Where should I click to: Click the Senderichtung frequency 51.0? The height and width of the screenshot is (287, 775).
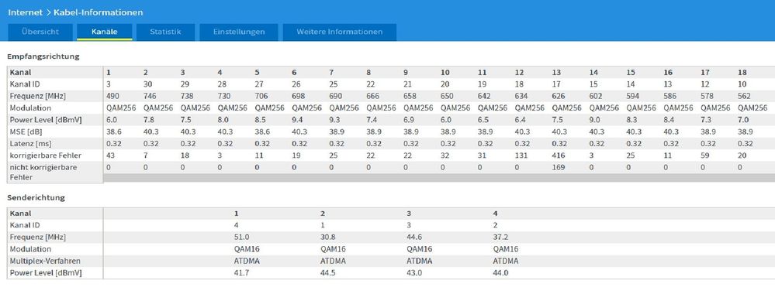pyautogui.click(x=242, y=237)
